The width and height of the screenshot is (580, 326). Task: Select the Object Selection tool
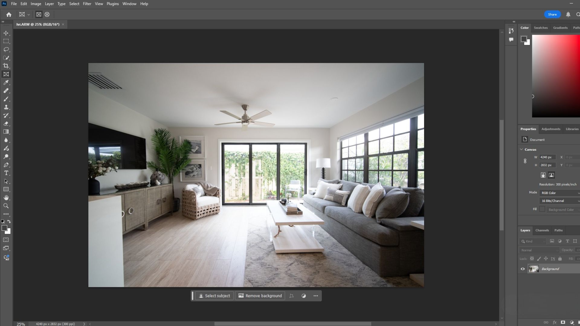pyautogui.click(x=6, y=58)
